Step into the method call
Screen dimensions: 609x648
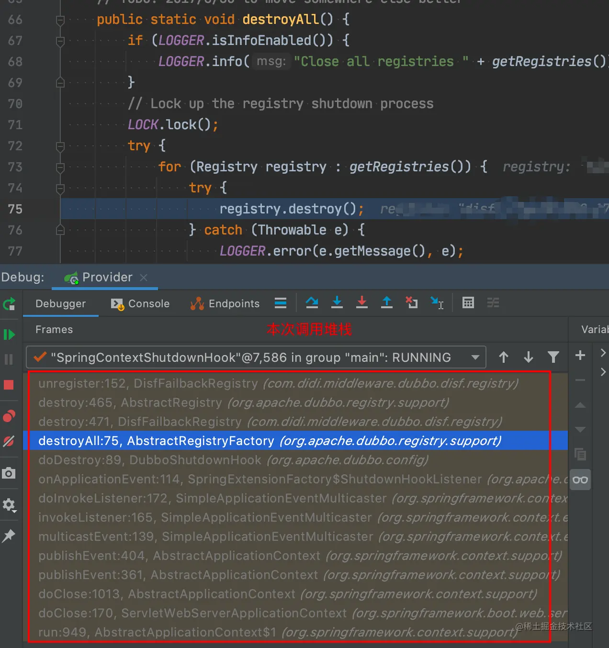pyautogui.click(x=337, y=302)
